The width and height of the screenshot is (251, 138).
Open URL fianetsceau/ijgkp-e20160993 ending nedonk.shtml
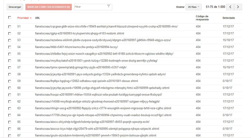point(80,33)
